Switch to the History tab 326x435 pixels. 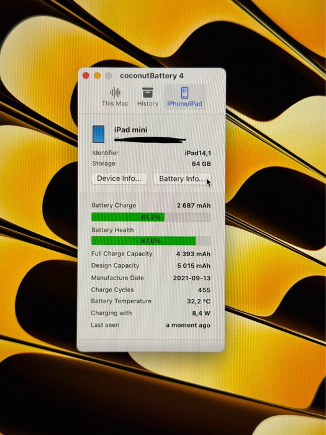pos(148,97)
